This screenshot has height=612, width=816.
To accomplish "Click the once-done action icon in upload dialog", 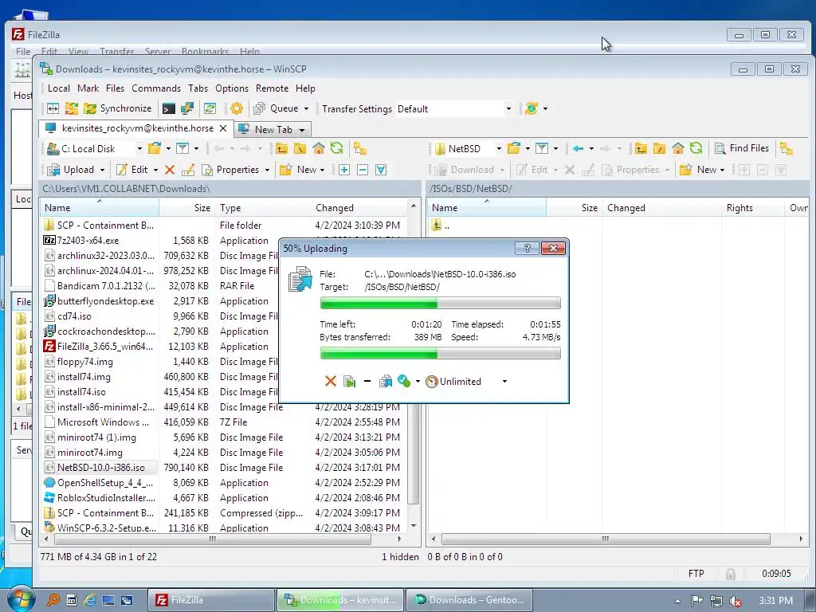I will [x=404, y=382].
